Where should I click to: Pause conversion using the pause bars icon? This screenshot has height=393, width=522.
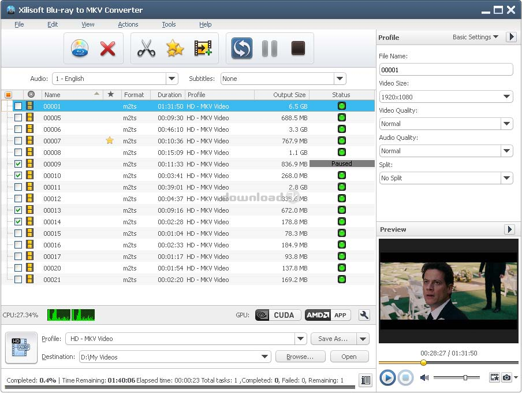[270, 49]
